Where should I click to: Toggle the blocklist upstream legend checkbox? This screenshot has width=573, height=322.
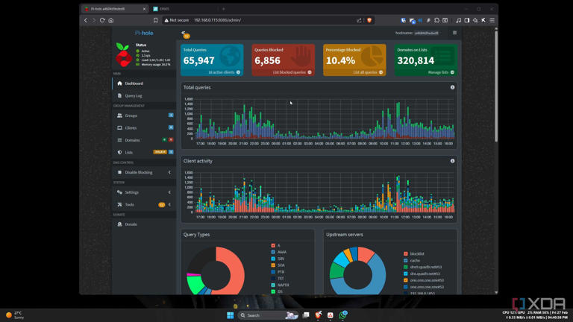[406, 254]
